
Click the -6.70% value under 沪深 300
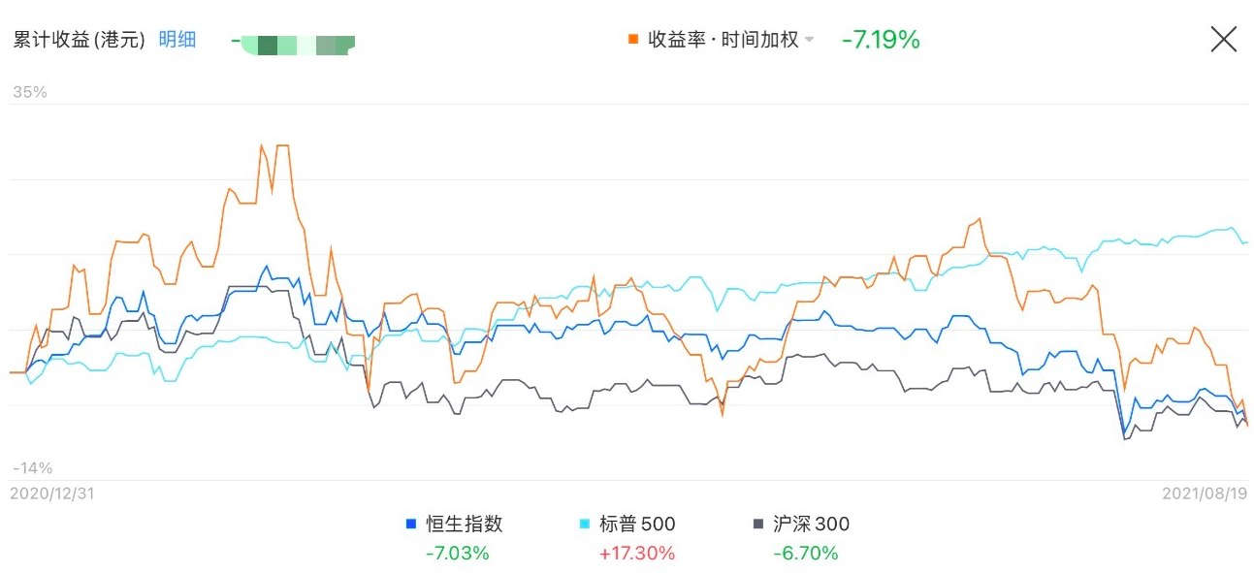[x=805, y=554]
